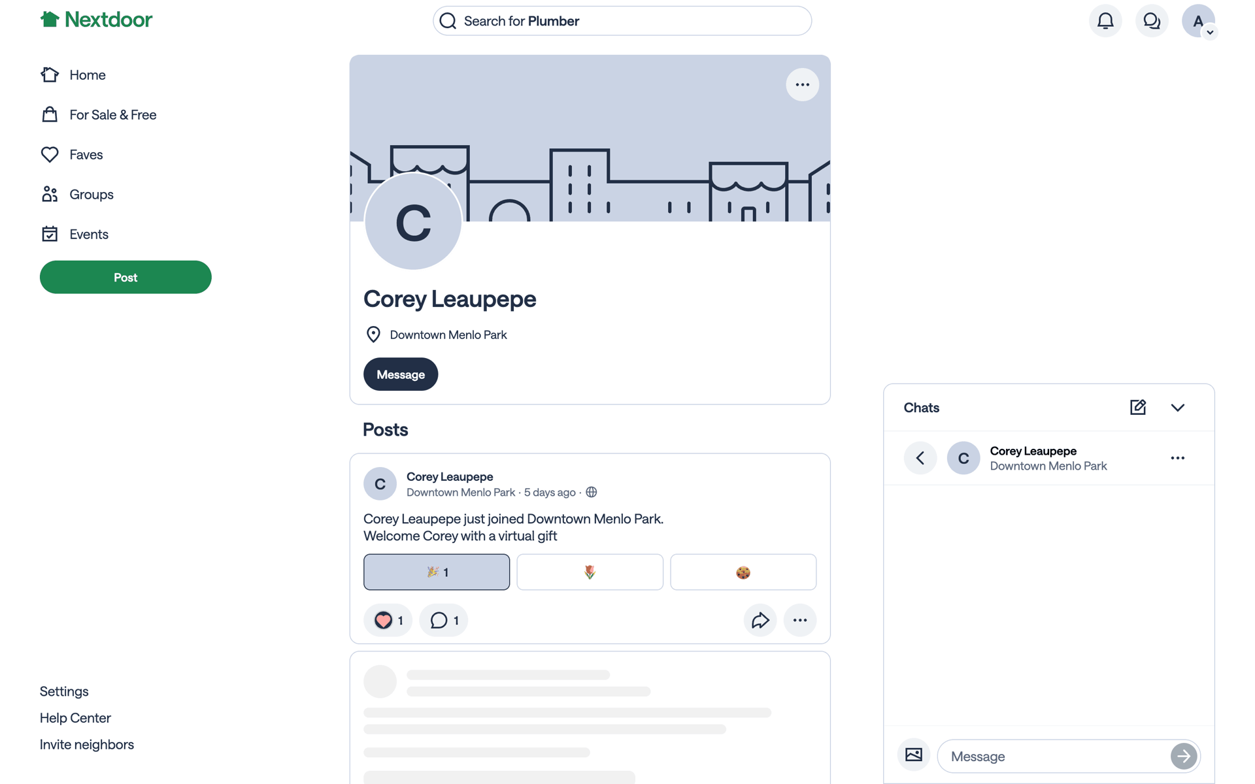1255x784 pixels.
Task: Open post more options menu
Action: click(800, 620)
